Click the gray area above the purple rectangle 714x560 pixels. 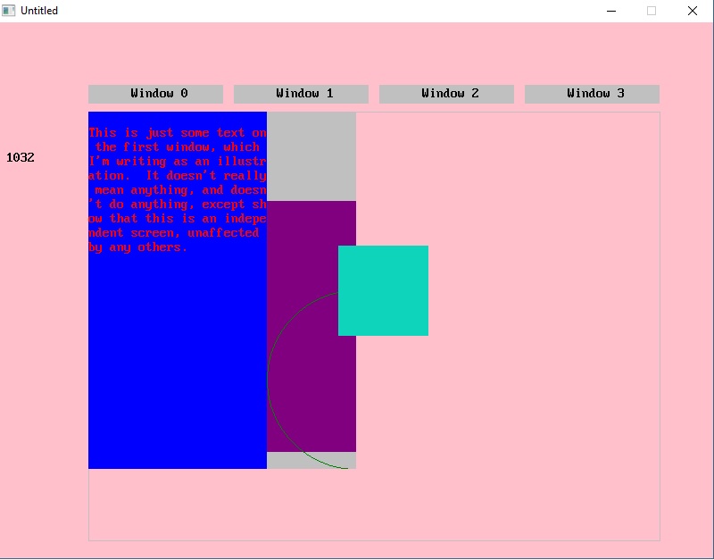point(311,156)
